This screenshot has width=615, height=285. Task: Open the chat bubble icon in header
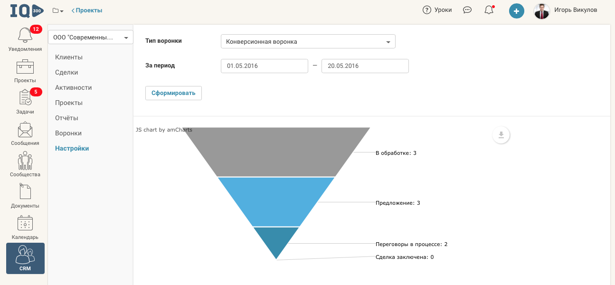467,10
